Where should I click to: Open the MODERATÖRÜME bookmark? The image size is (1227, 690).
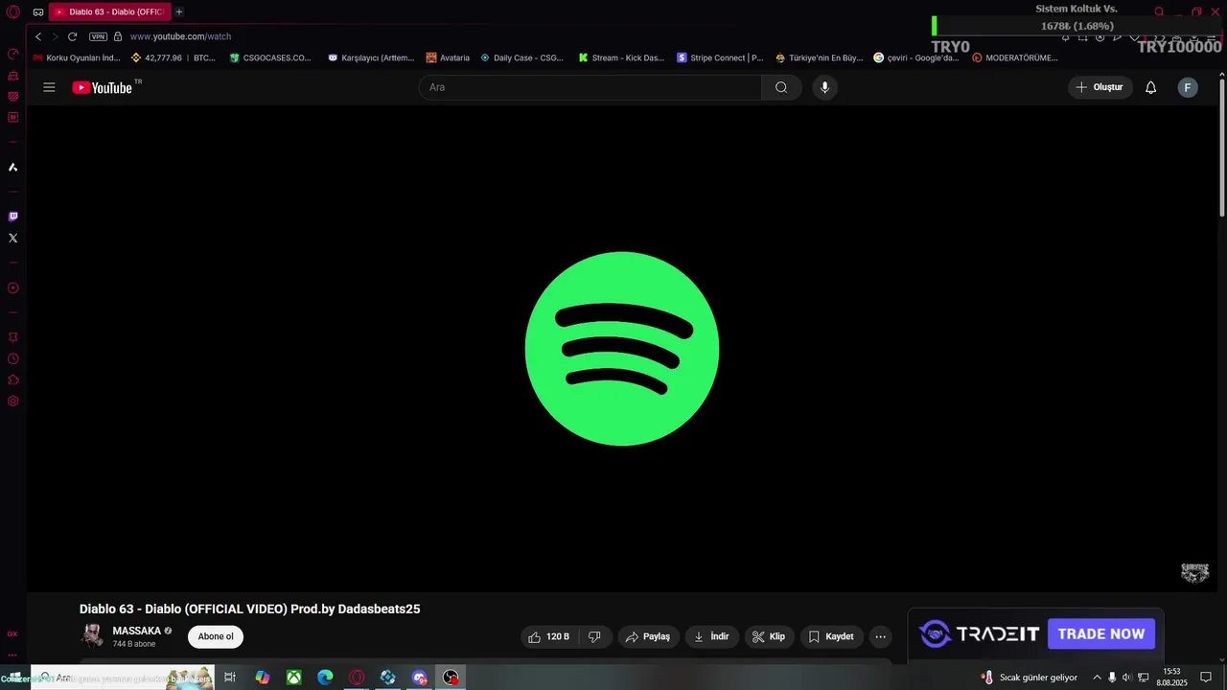1015,57
